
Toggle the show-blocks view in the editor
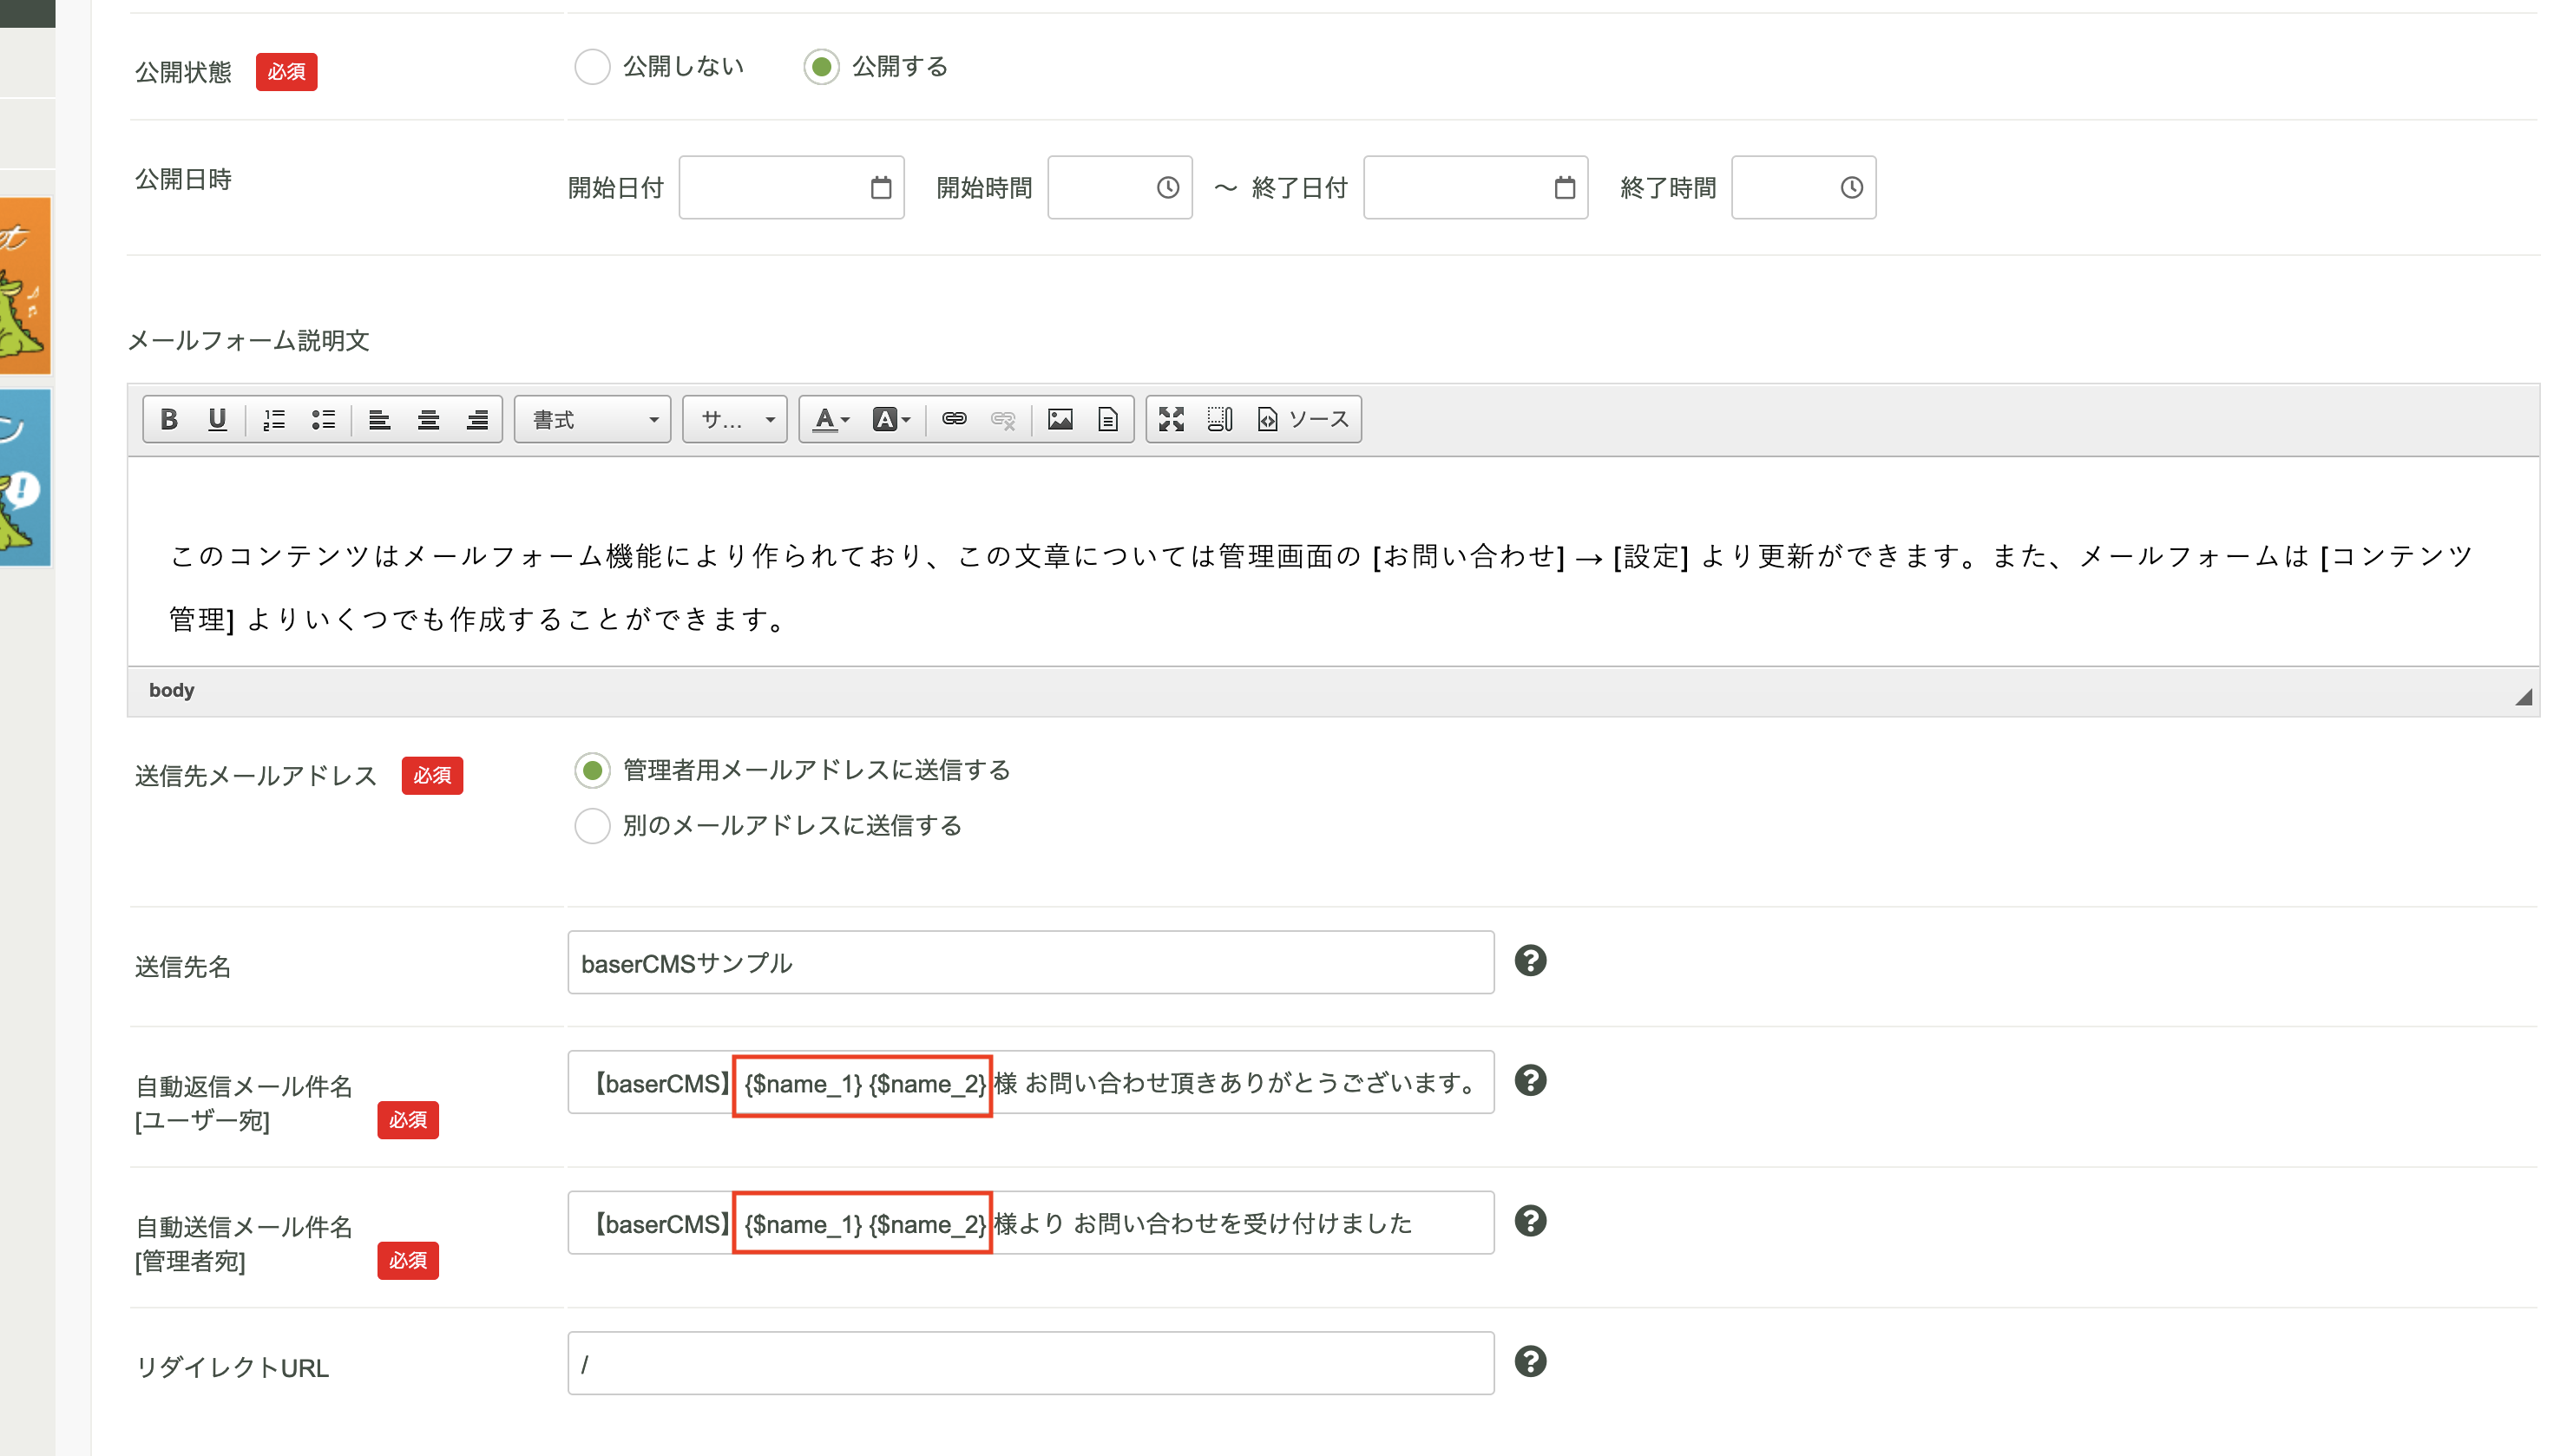click(x=1219, y=419)
